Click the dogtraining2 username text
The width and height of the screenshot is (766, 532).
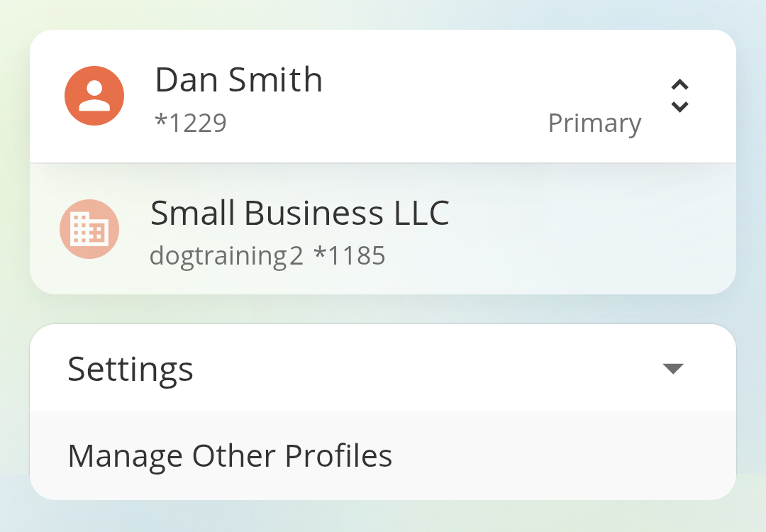tap(226, 255)
